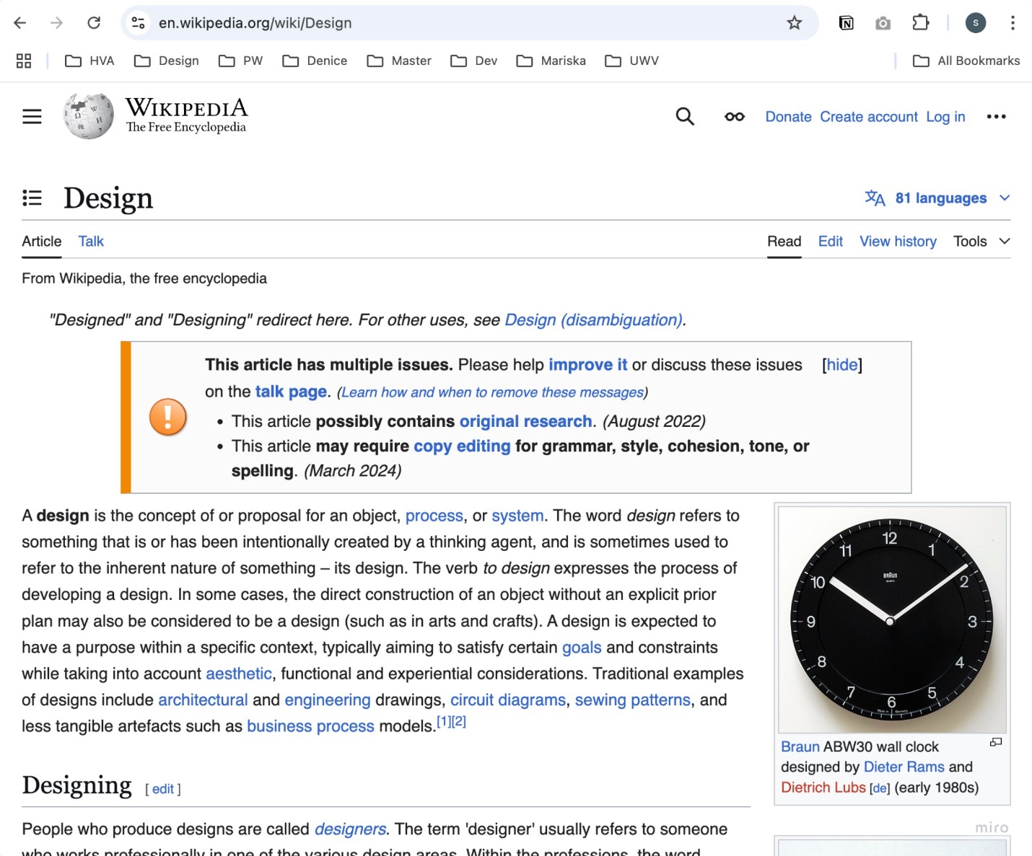
Task: Open Design (disambiguation) link
Action: point(594,320)
